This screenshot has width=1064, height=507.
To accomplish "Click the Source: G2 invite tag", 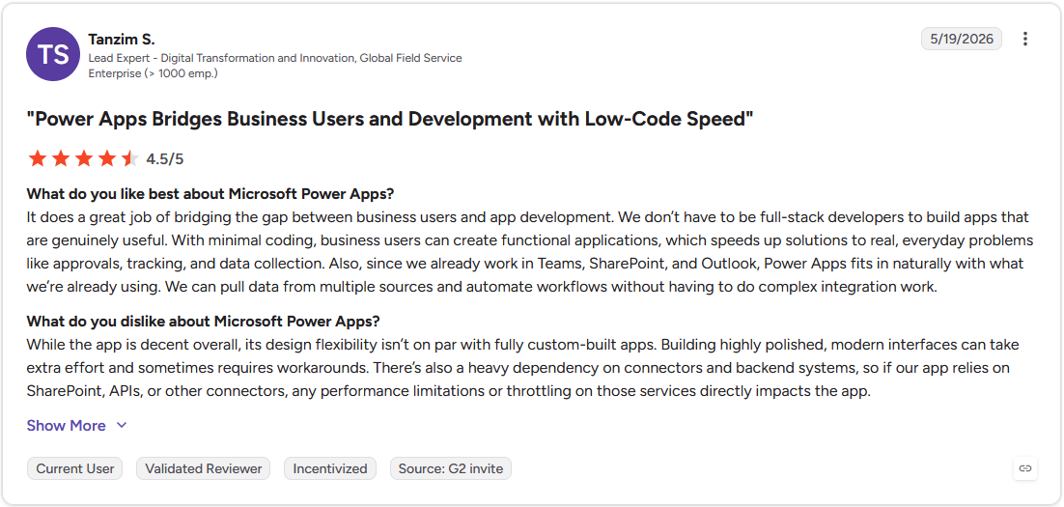I will [451, 468].
